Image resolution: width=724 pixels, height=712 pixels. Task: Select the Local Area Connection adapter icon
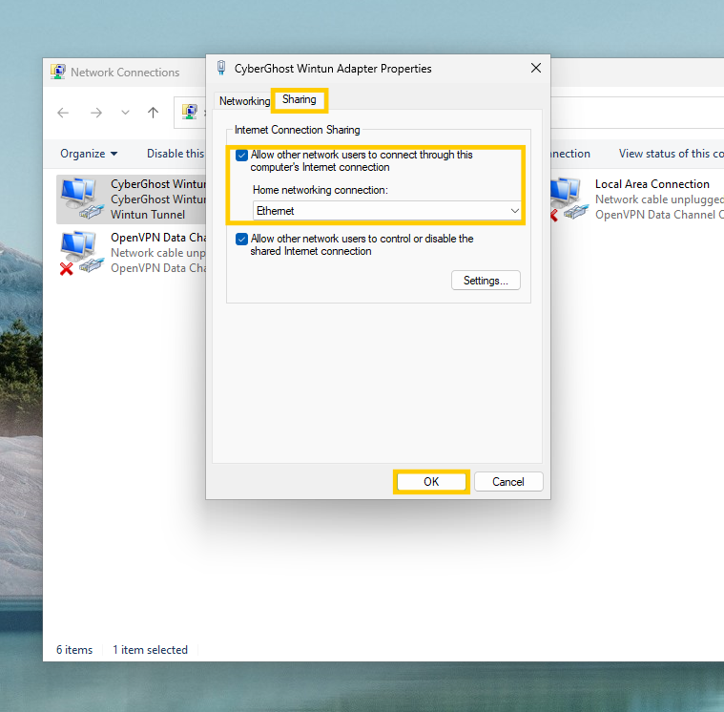click(x=569, y=199)
